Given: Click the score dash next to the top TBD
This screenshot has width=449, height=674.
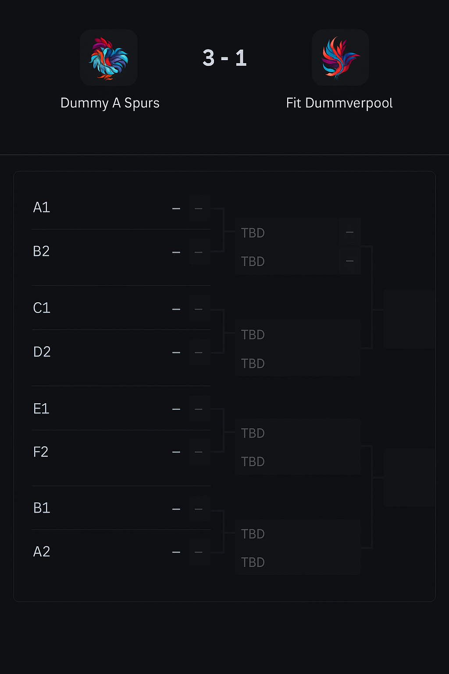Looking at the screenshot, I should click(x=349, y=232).
